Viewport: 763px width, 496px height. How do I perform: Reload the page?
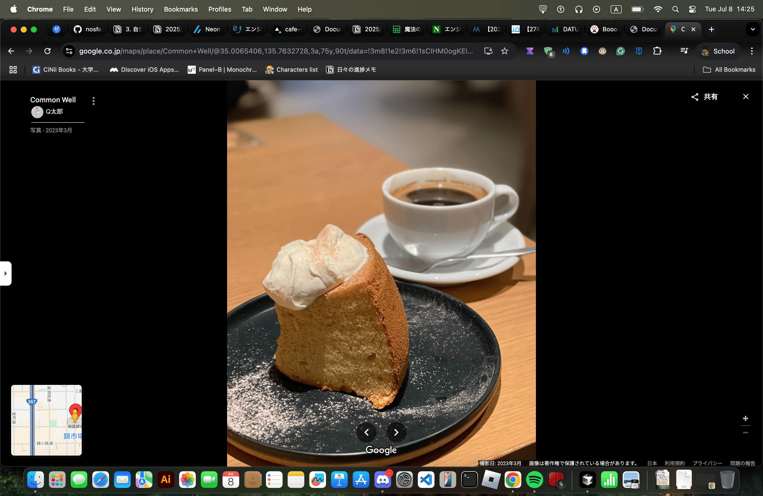click(x=47, y=51)
